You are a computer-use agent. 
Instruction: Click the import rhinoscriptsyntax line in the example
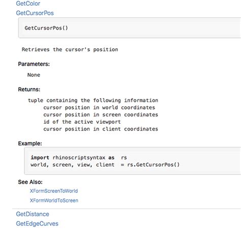click(x=79, y=158)
